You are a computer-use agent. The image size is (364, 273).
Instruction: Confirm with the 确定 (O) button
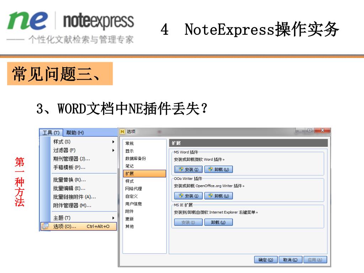coord(266,260)
